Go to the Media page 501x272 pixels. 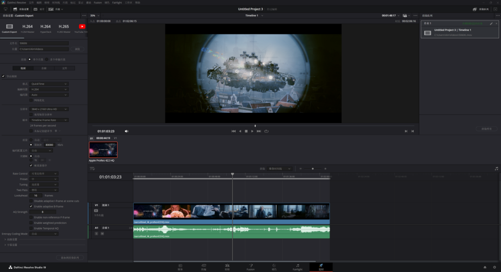180,267
